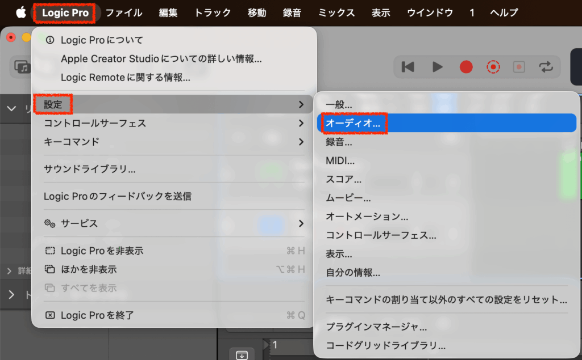Choose Logic Proについて
The image size is (582, 360).
[x=174, y=40]
